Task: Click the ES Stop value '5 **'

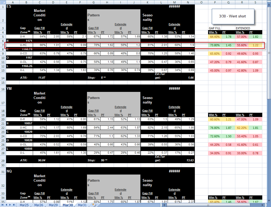Action: pos(103,78)
